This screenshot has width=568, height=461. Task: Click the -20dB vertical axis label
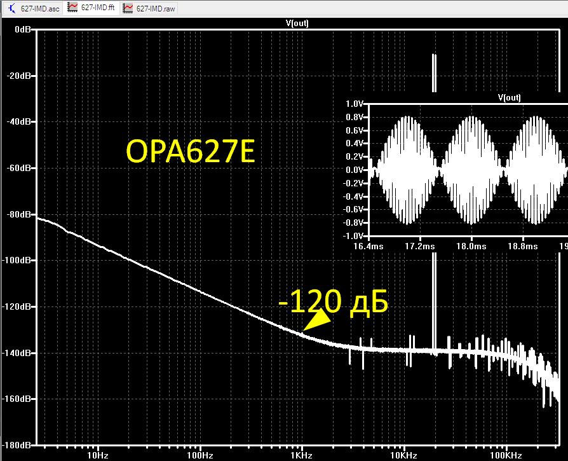click(19, 76)
